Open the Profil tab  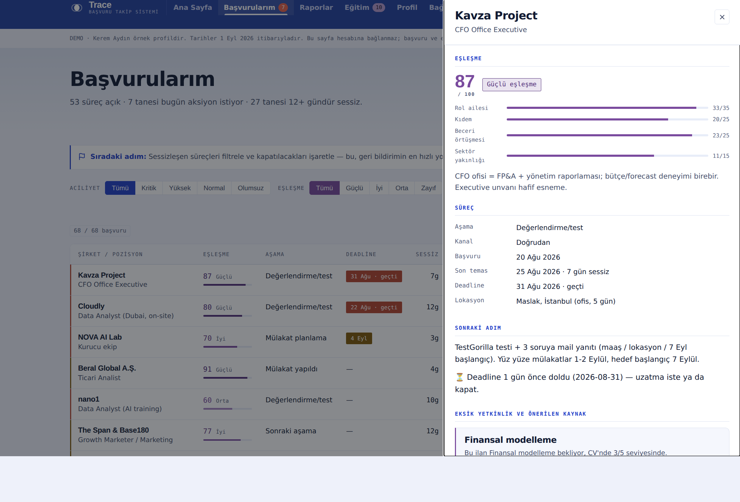407,7
